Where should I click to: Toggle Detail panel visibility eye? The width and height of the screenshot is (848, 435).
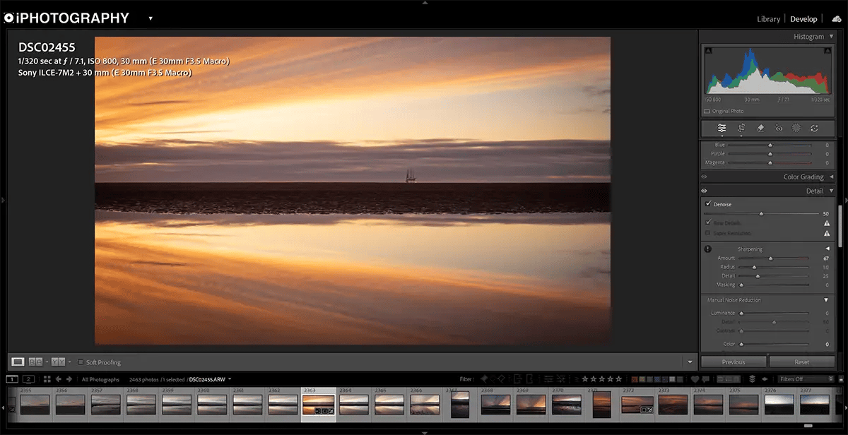click(705, 191)
